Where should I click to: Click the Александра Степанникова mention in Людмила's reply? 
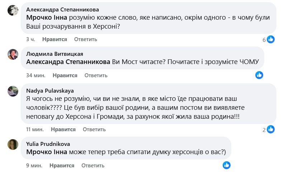(68, 62)
